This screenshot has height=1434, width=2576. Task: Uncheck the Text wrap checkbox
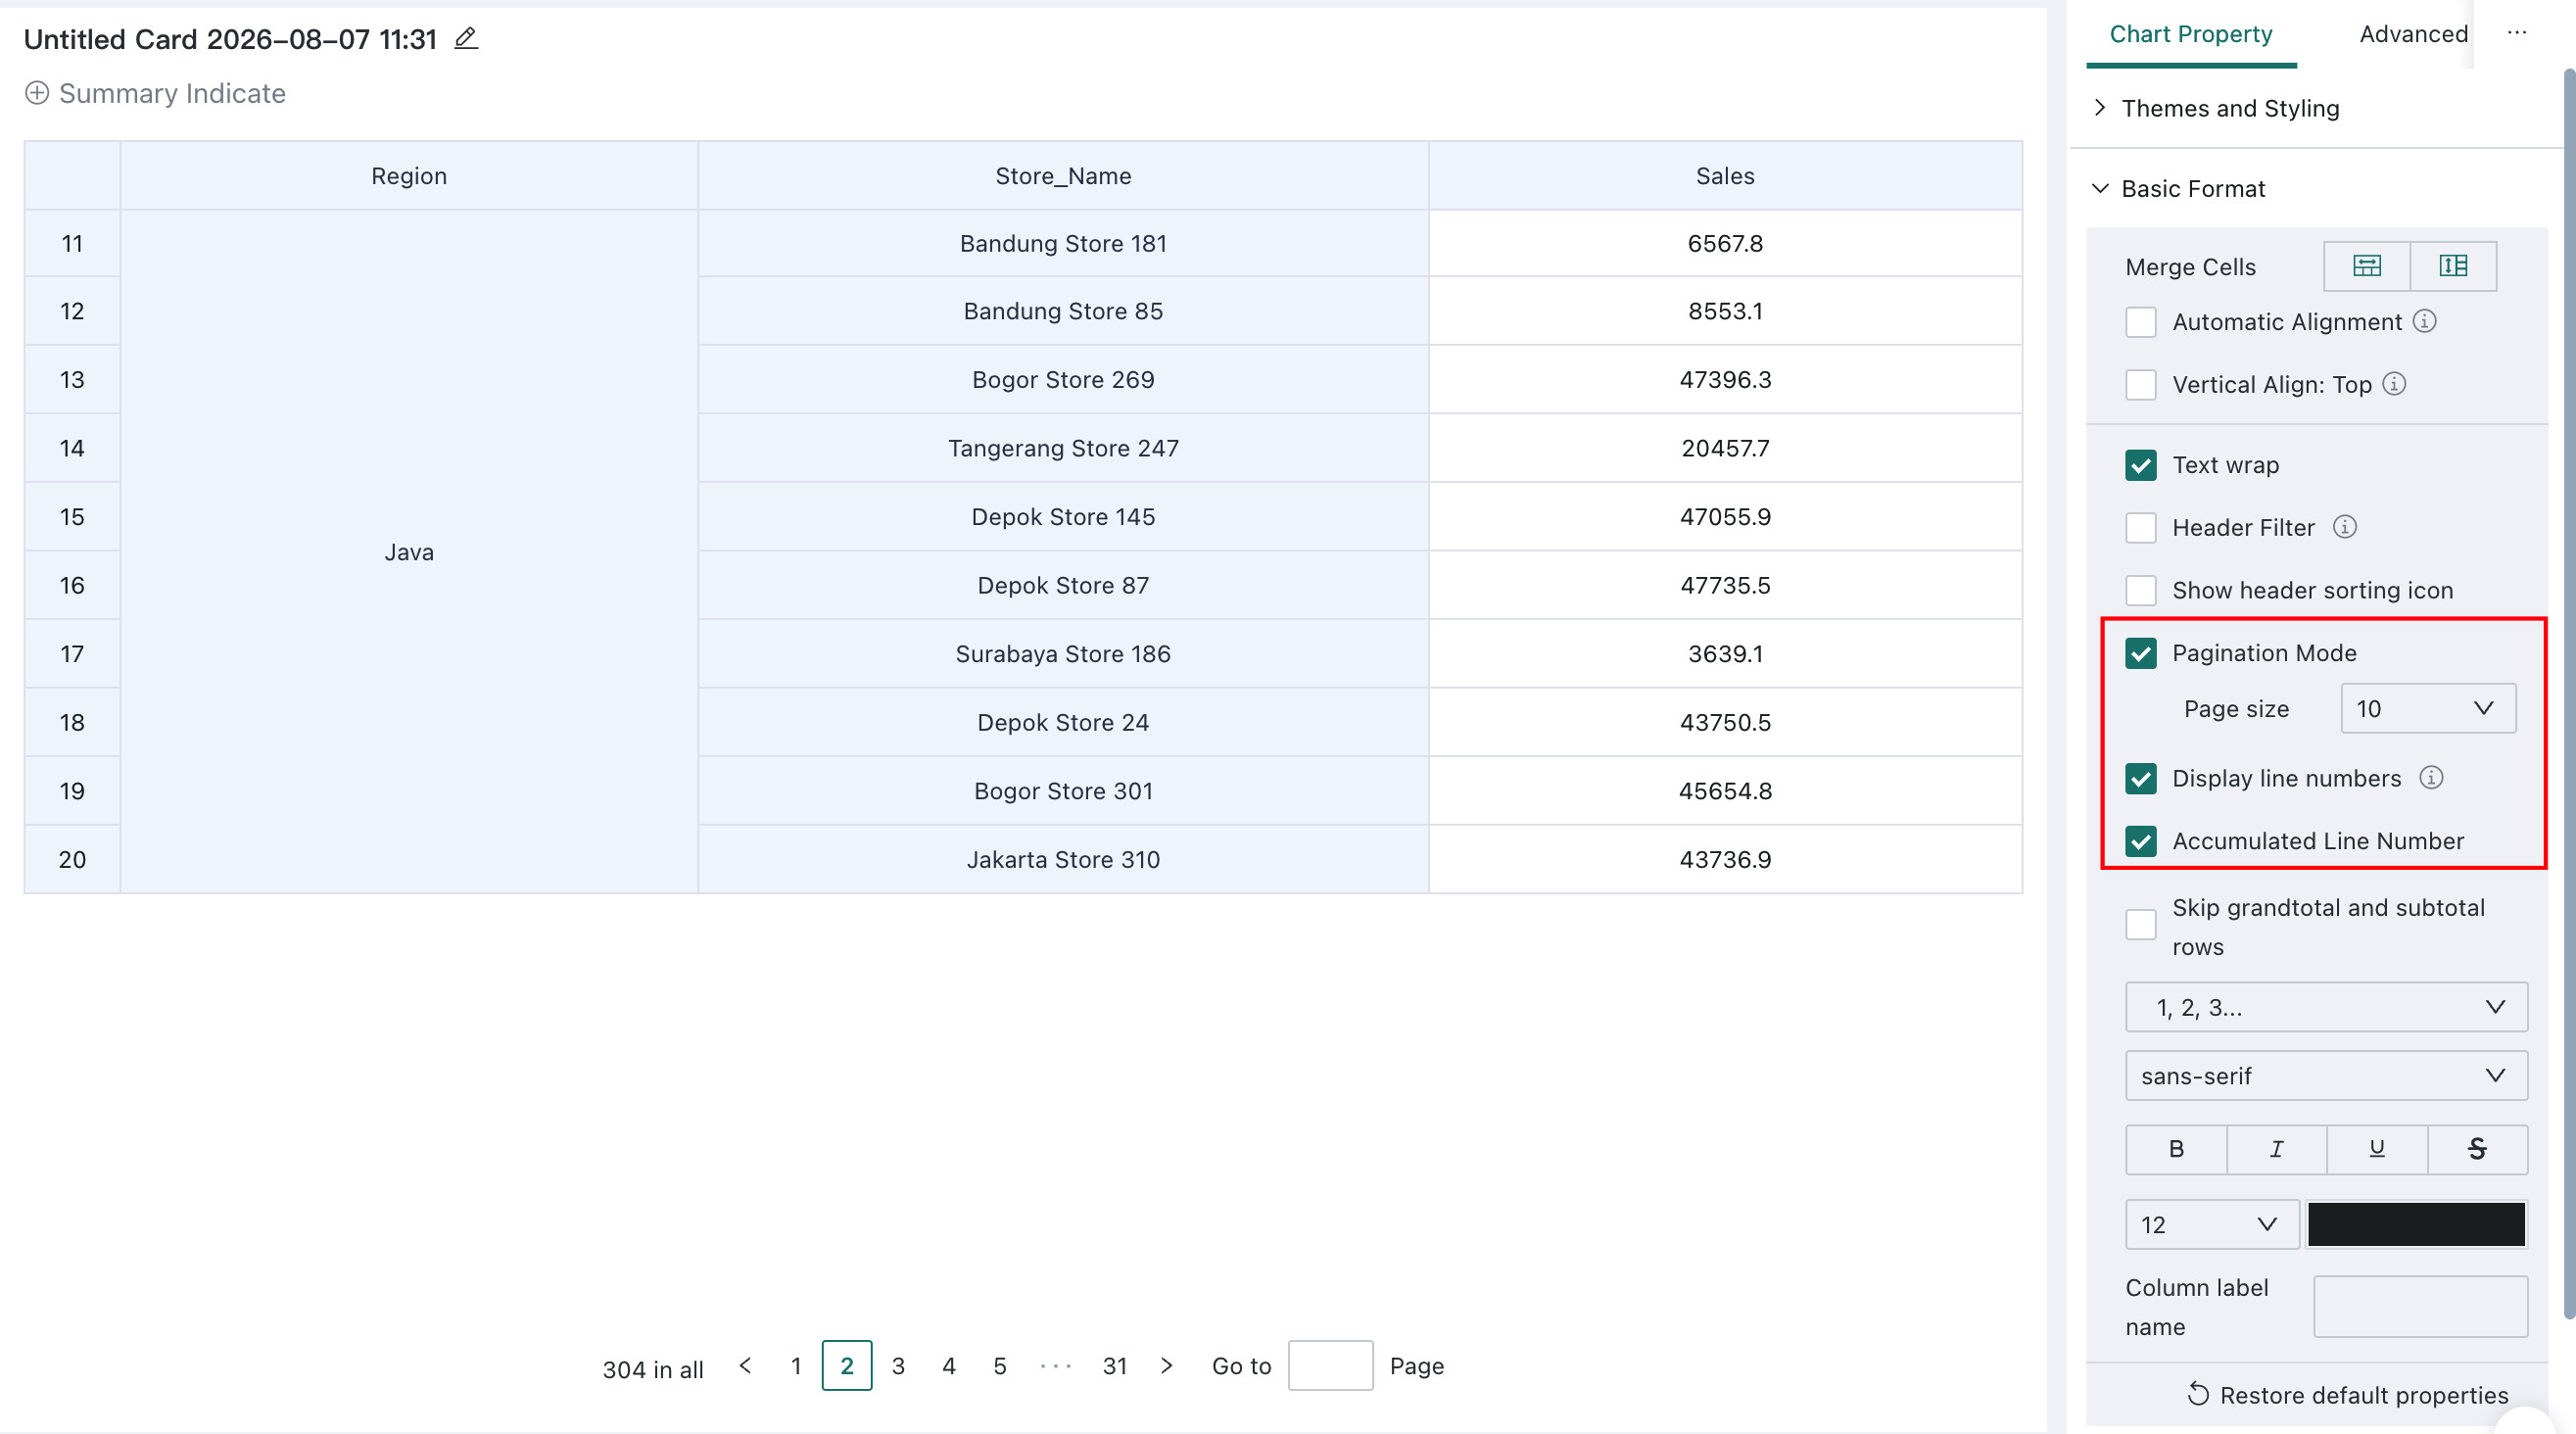pos(2141,465)
